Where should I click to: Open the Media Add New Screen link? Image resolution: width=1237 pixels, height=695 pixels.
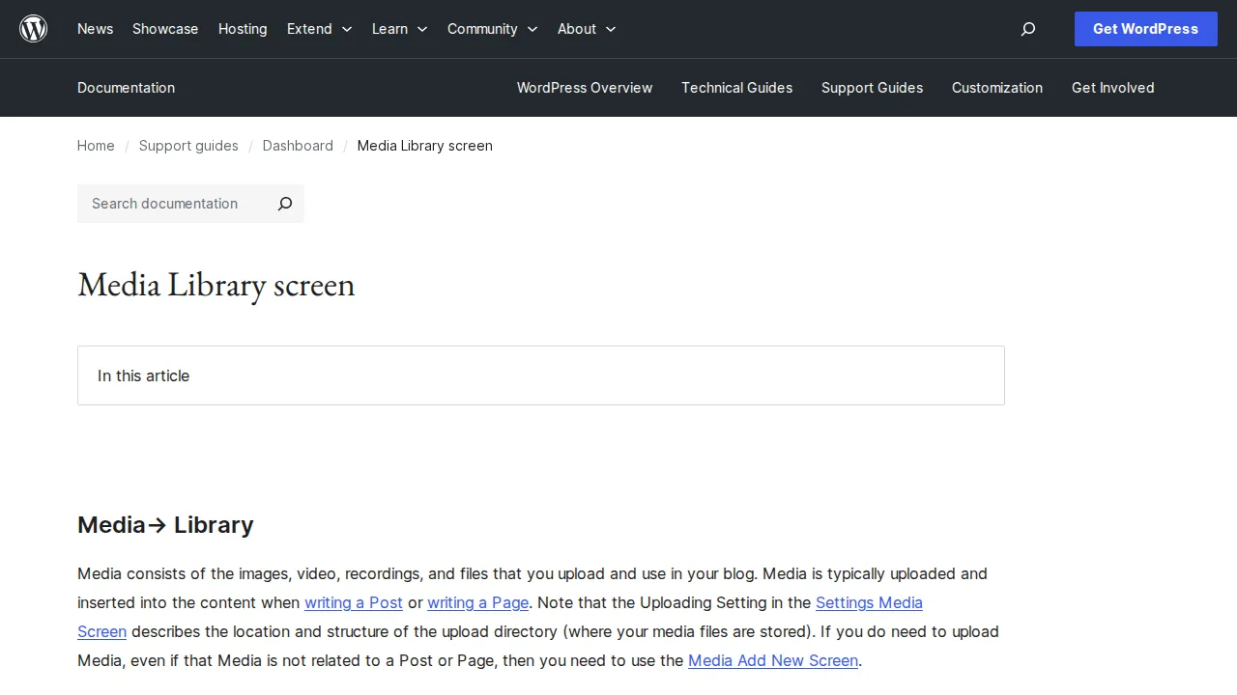pyautogui.click(x=773, y=660)
